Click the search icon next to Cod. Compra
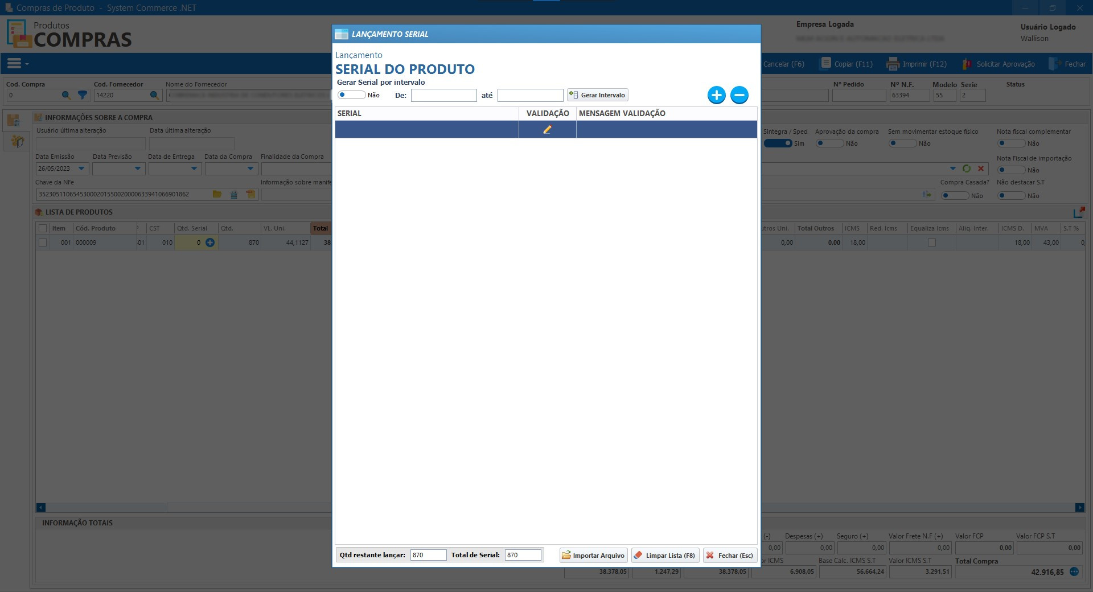This screenshot has height=592, width=1093. (x=66, y=95)
